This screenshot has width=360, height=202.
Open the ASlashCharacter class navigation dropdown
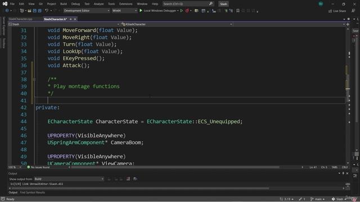point(176,24)
